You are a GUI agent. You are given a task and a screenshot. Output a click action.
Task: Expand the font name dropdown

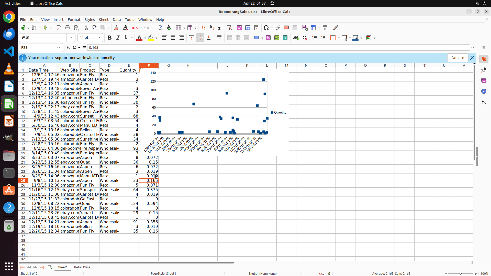click(71, 38)
